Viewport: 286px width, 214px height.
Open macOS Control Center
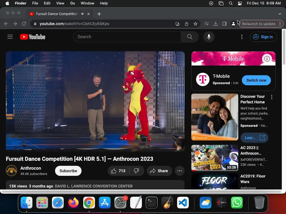pyautogui.click(x=240, y=3)
